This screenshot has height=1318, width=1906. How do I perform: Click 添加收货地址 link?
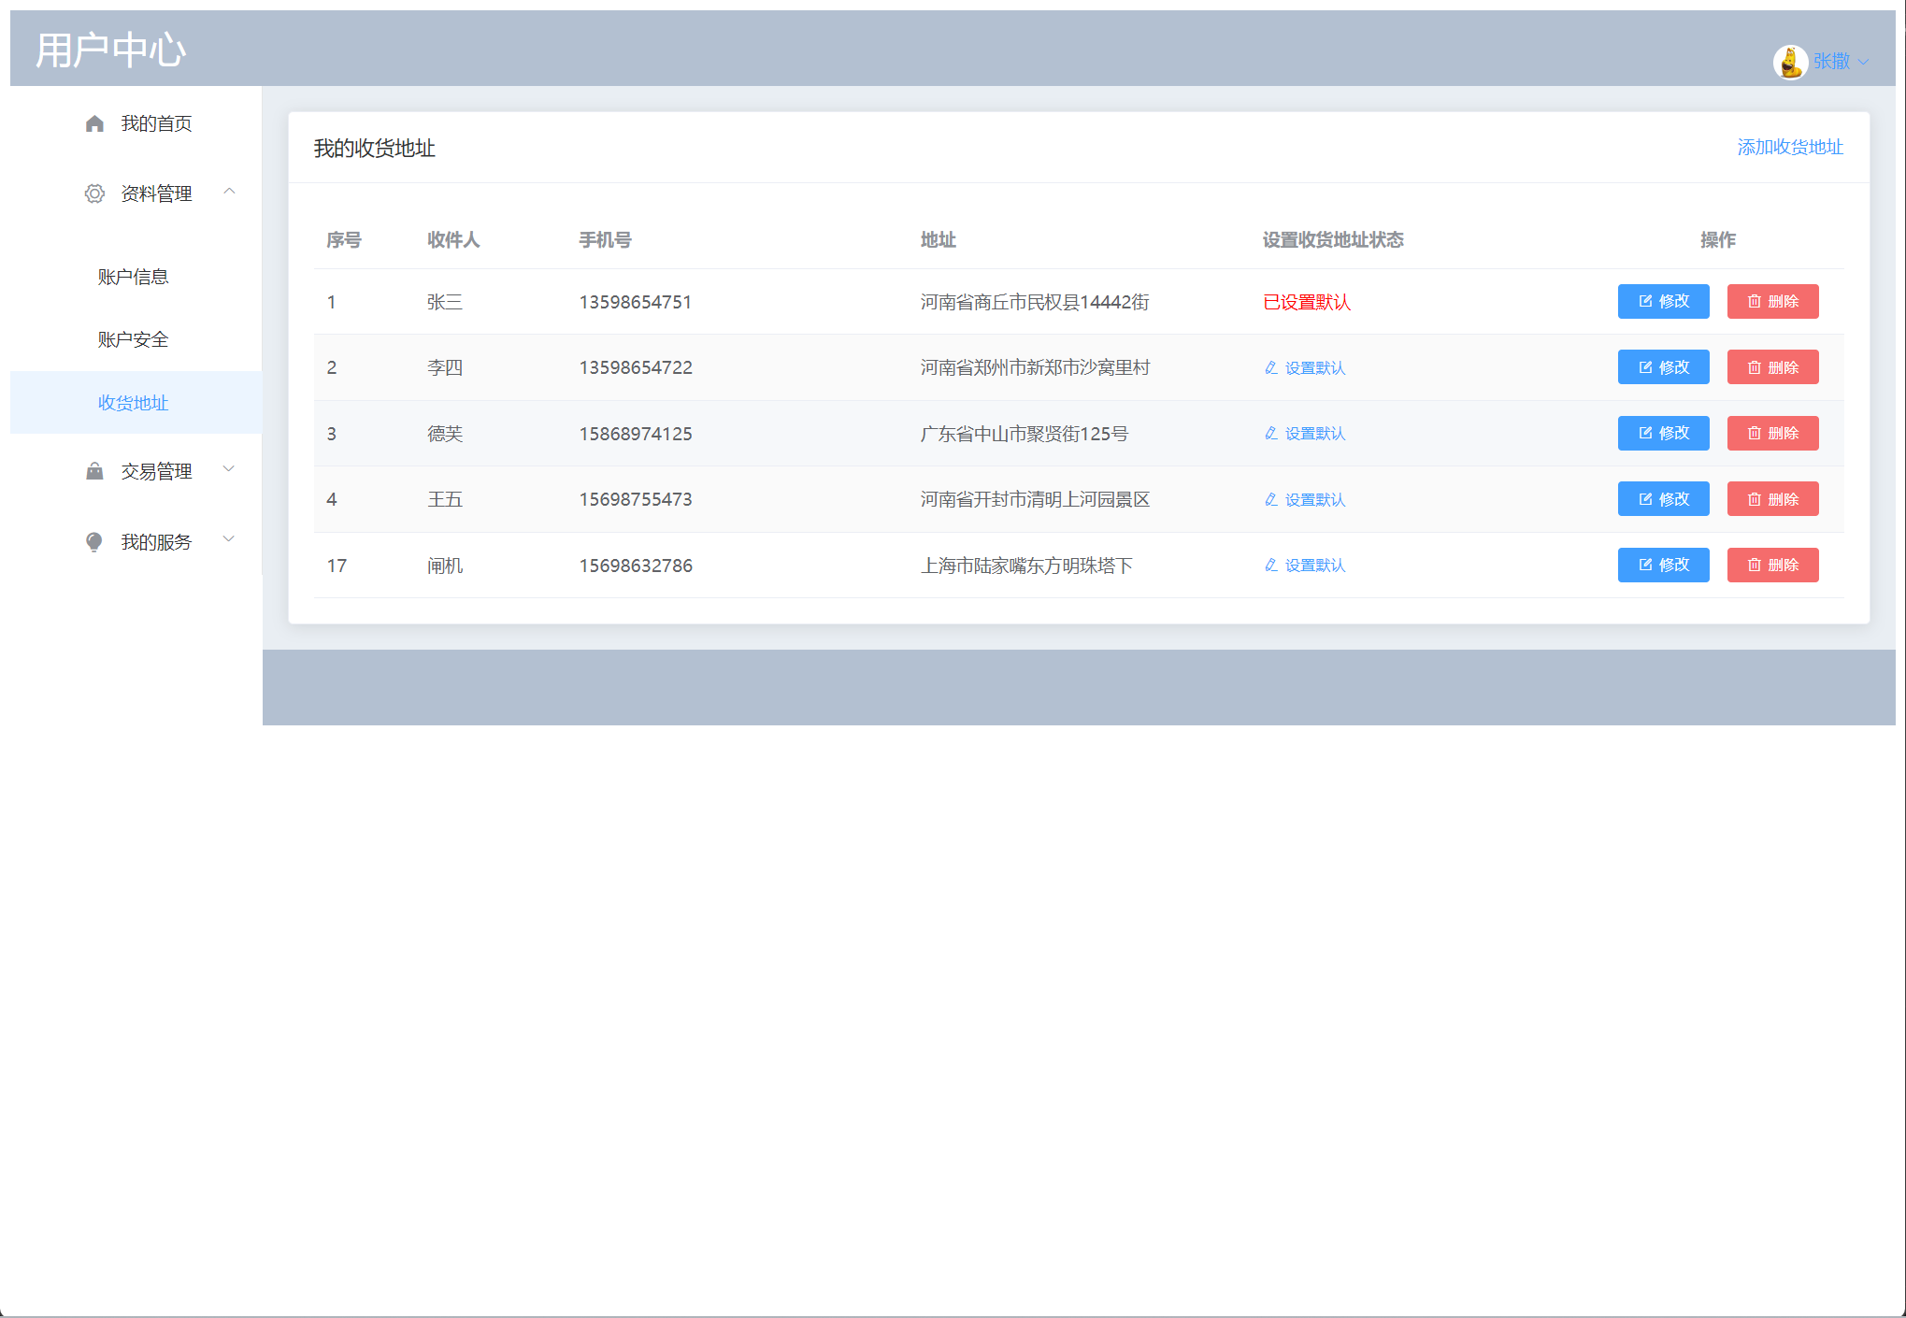[x=1789, y=147]
